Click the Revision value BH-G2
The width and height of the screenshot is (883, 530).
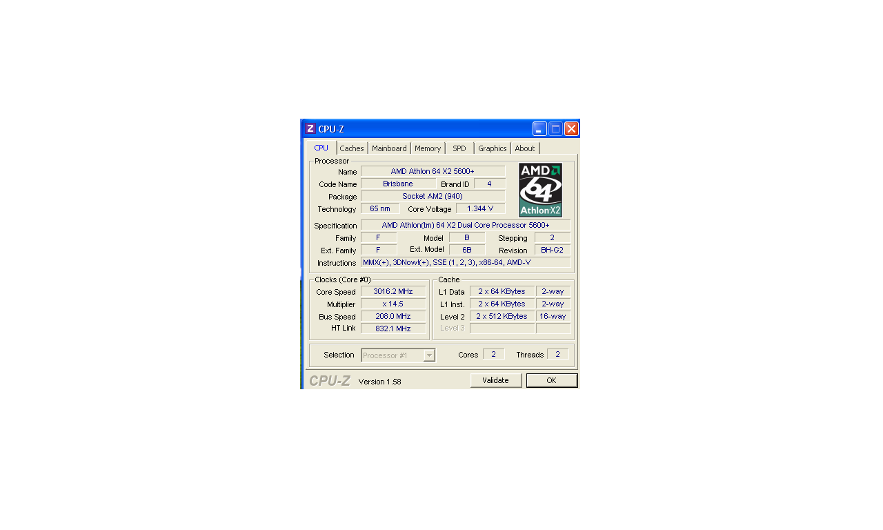(552, 250)
